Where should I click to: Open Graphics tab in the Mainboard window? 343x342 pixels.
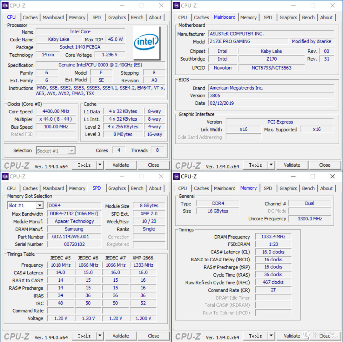pos(288,17)
